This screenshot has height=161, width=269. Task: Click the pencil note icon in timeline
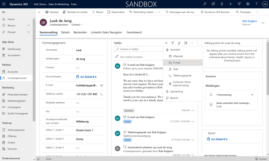pos(117,56)
